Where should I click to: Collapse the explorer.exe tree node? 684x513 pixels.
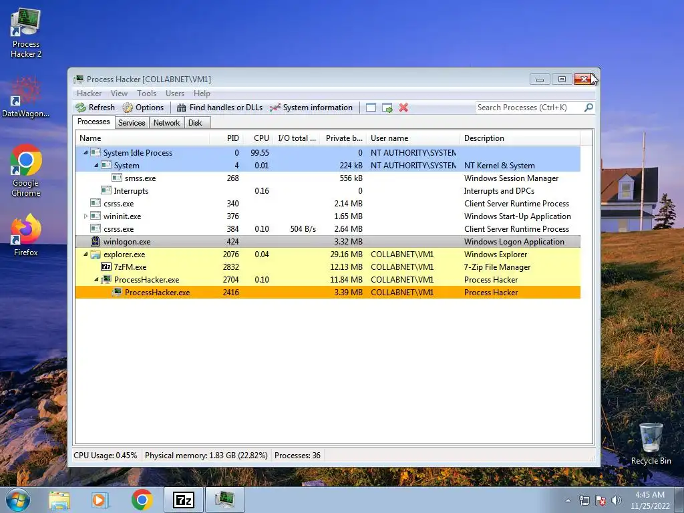pyautogui.click(x=85, y=254)
